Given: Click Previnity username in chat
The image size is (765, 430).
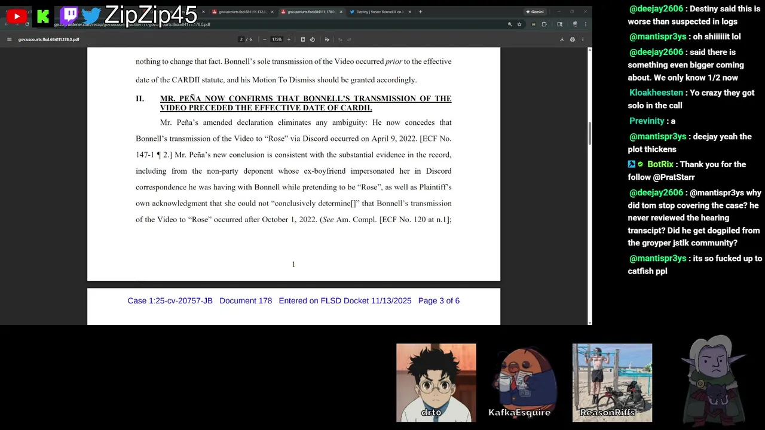Looking at the screenshot, I should coord(647,121).
